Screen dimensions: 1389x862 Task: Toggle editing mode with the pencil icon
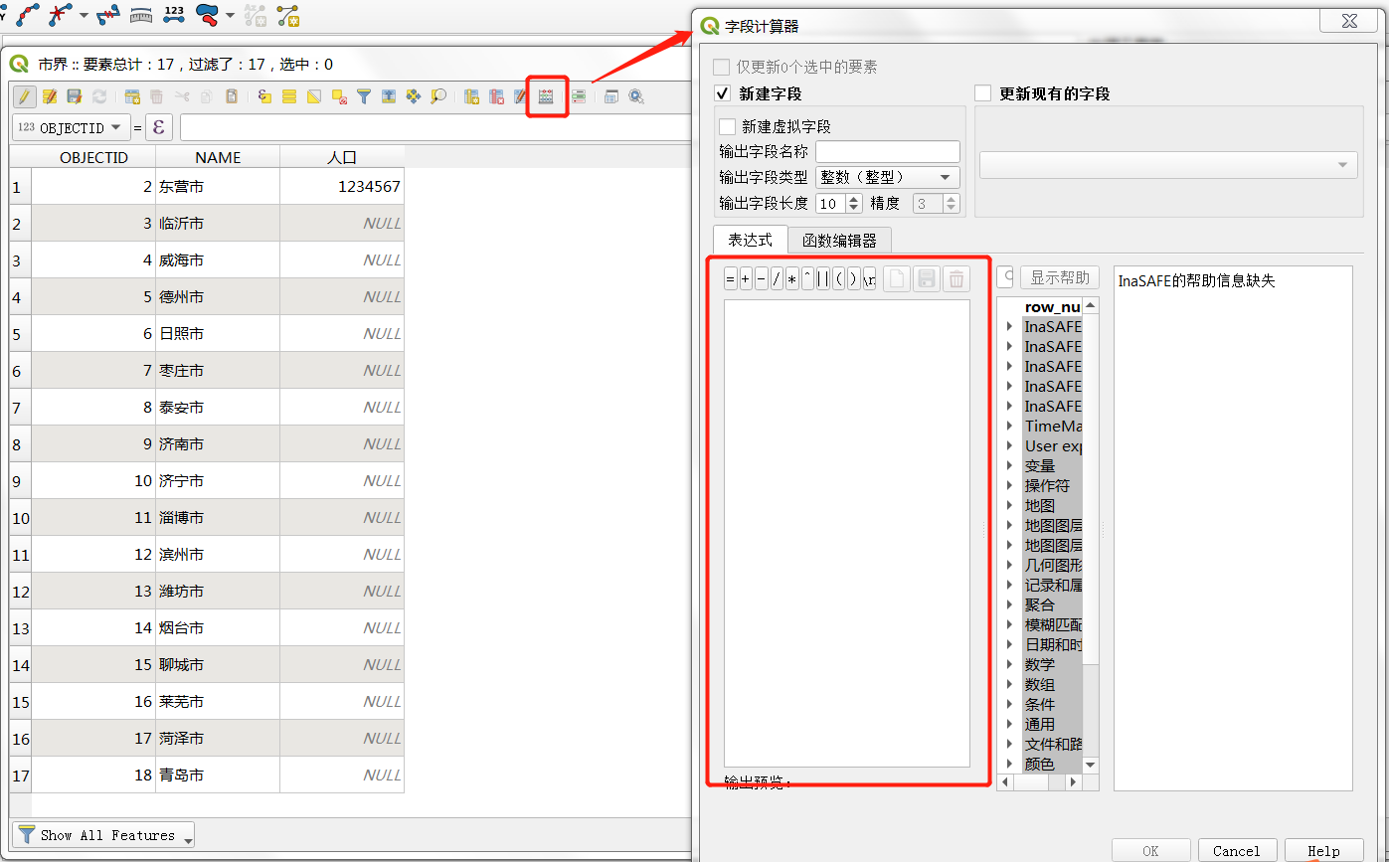click(24, 96)
